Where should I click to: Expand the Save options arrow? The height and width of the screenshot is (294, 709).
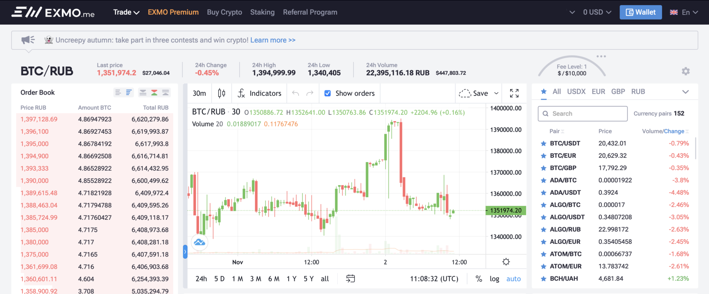[x=496, y=93]
